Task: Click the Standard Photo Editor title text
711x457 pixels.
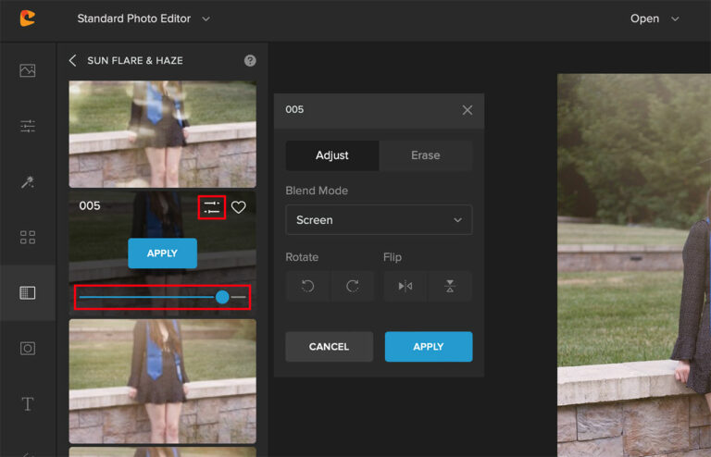Action: click(x=133, y=19)
